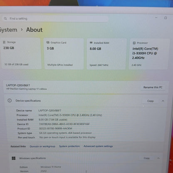Select Intel(R) Core(TM) i5-9300H processor card text
Screen dimensions: 173x173
coord(145,53)
